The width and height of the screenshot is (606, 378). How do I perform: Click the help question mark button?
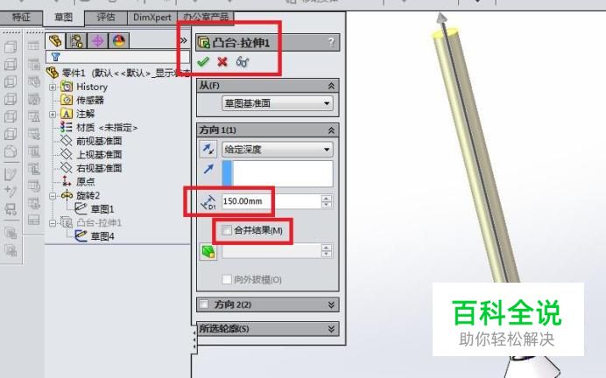pyautogui.click(x=331, y=42)
